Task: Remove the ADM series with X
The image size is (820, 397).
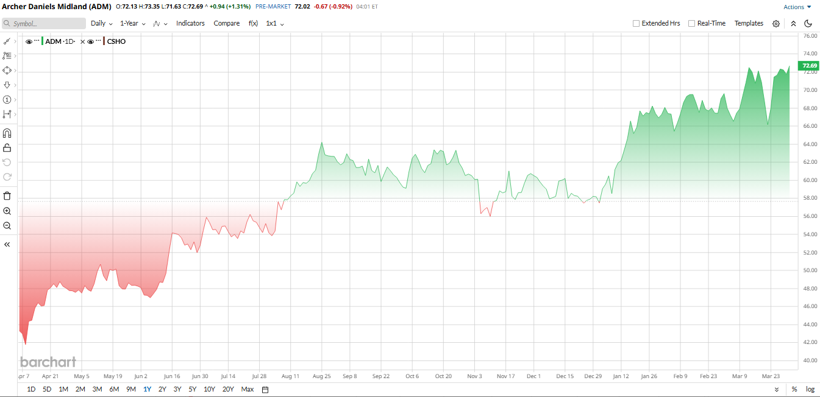Action: [x=82, y=41]
